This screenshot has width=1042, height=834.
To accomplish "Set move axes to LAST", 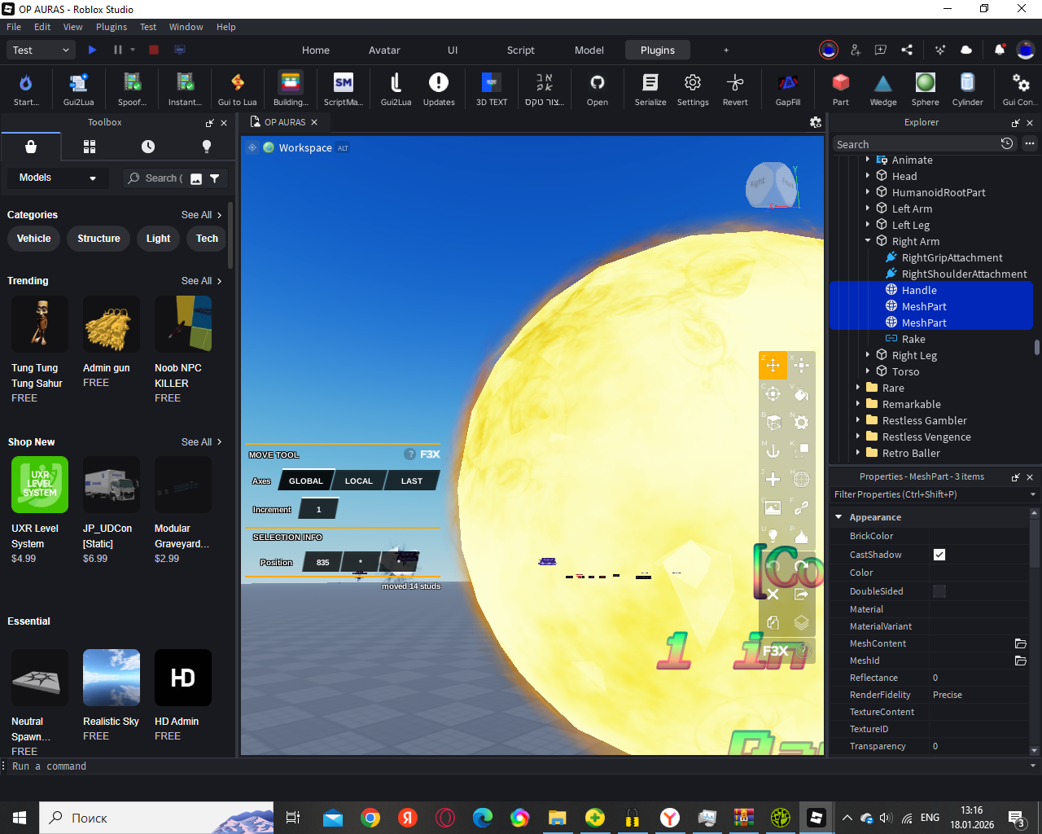I will 412,481.
